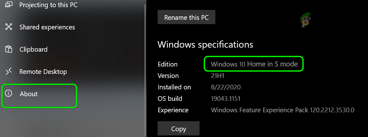Copy the Windows specifications
Image resolution: width=368 pixels, height=137 pixels.
[x=178, y=129]
